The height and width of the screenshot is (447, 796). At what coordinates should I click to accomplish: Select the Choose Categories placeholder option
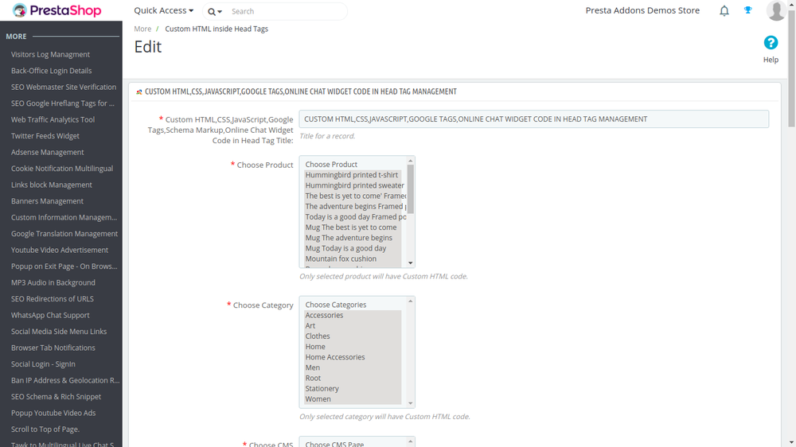[353, 305]
